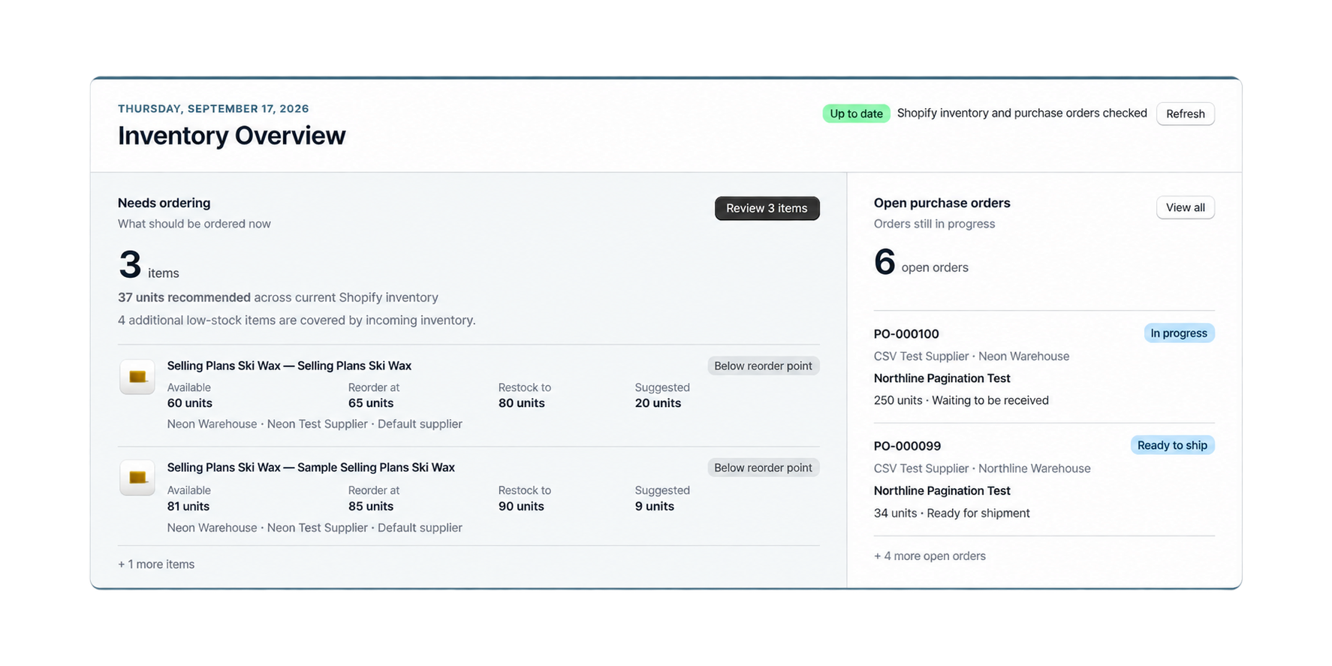The height and width of the screenshot is (666, 1332).
Task: Click 250 units · Waiting to be received
Action: pos(961,400)
